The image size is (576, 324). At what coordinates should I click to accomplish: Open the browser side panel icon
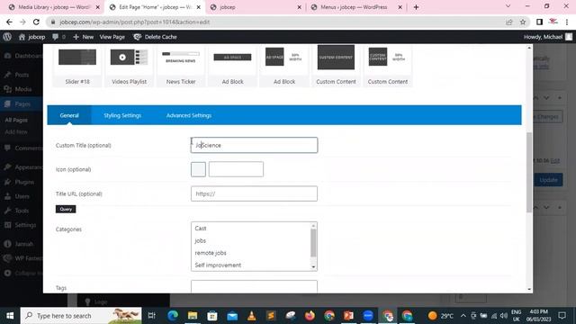[539, 22]
